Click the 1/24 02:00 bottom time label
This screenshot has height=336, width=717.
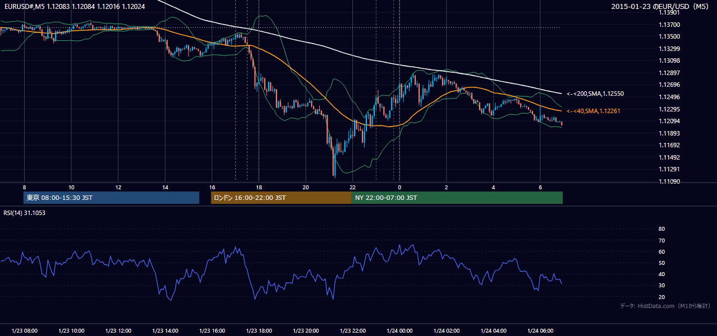447,331
